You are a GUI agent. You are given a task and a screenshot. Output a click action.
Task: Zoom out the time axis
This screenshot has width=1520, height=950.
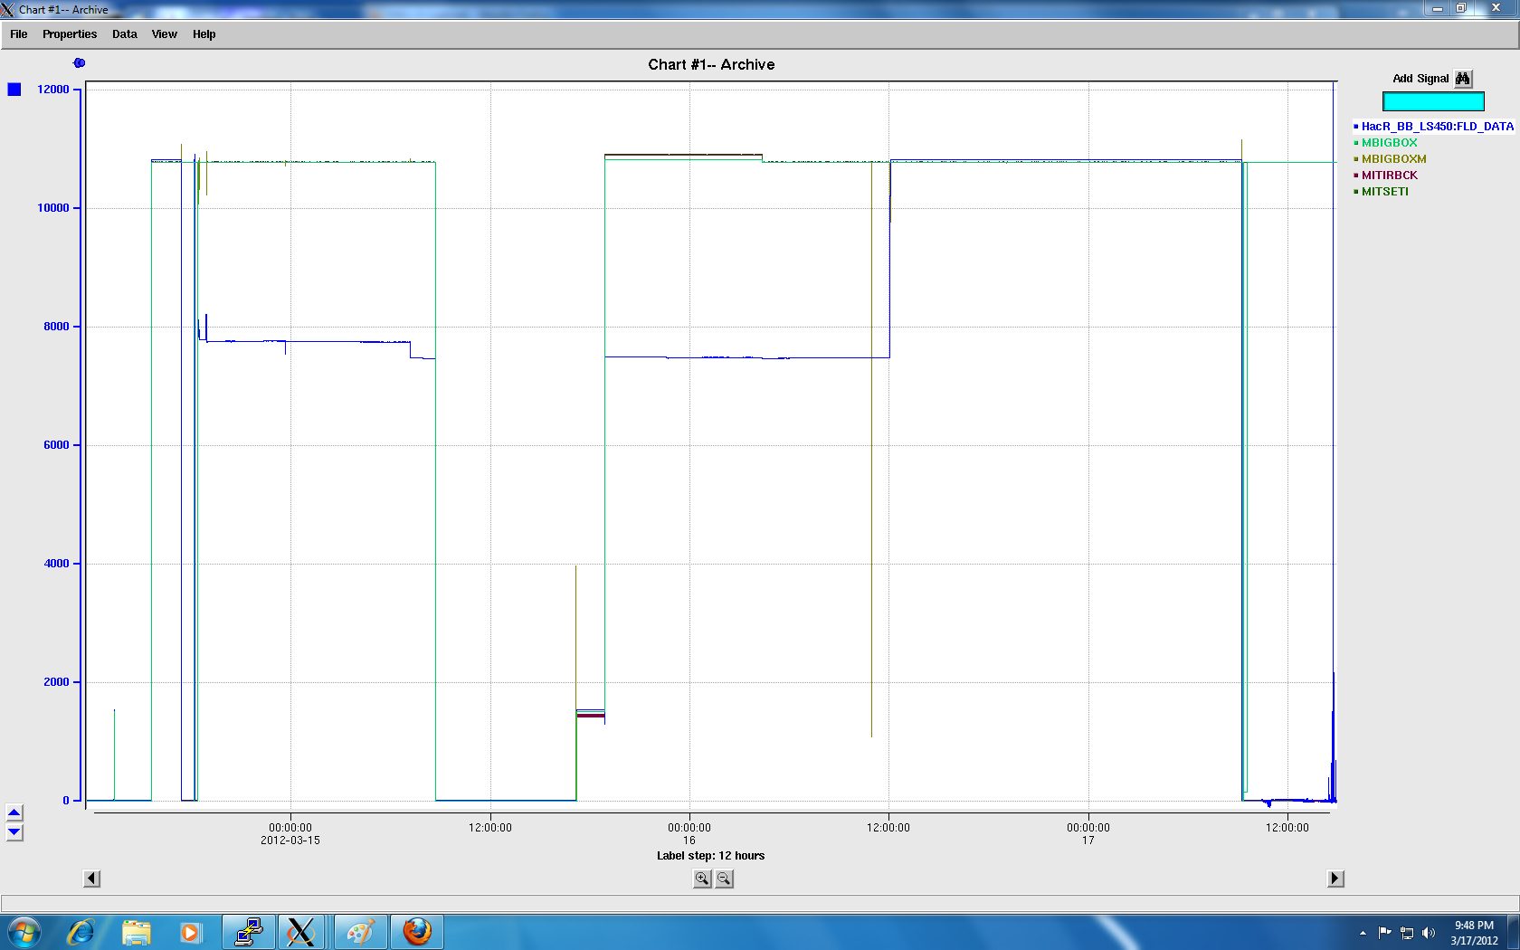(x=724, y=879)
